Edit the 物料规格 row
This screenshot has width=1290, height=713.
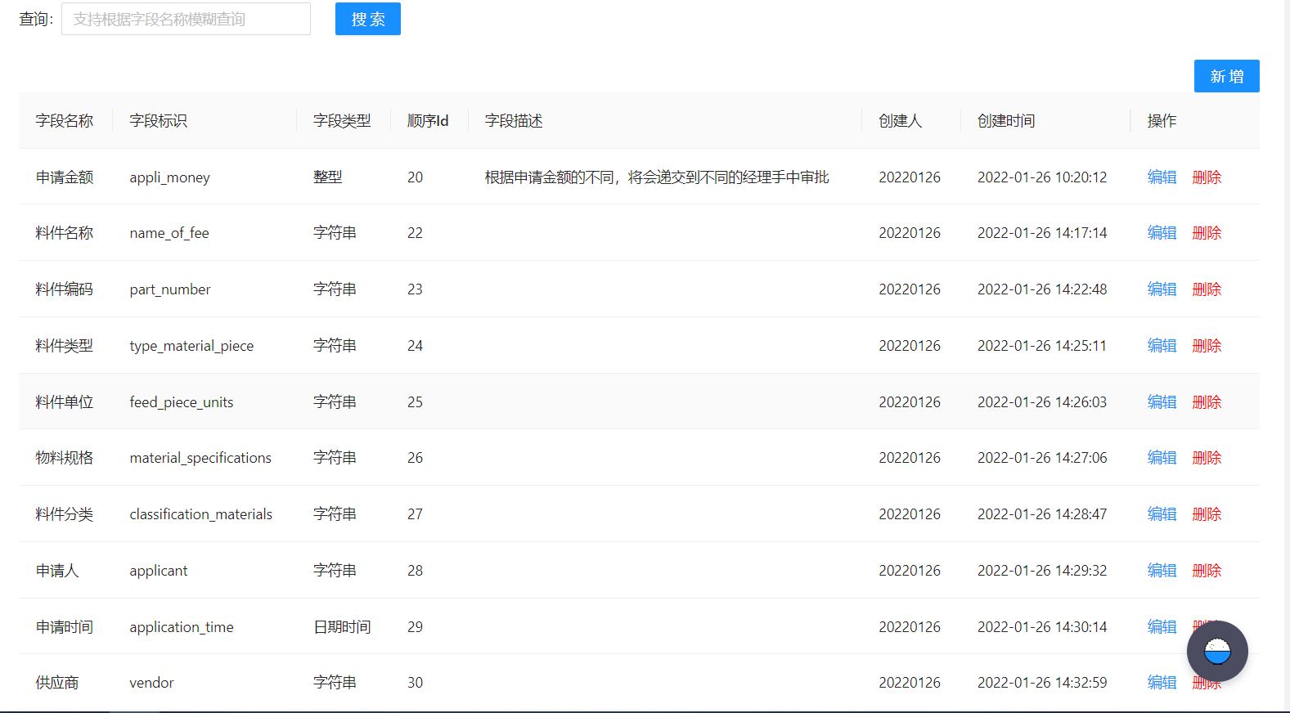[1162, 457]
